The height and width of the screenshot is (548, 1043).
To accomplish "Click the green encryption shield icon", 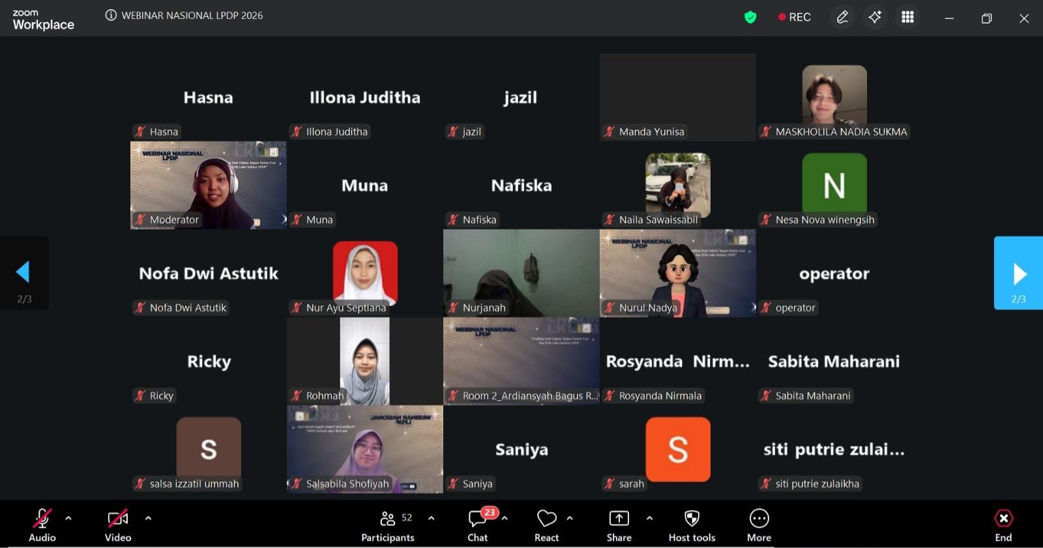I will tap(750, 18).
